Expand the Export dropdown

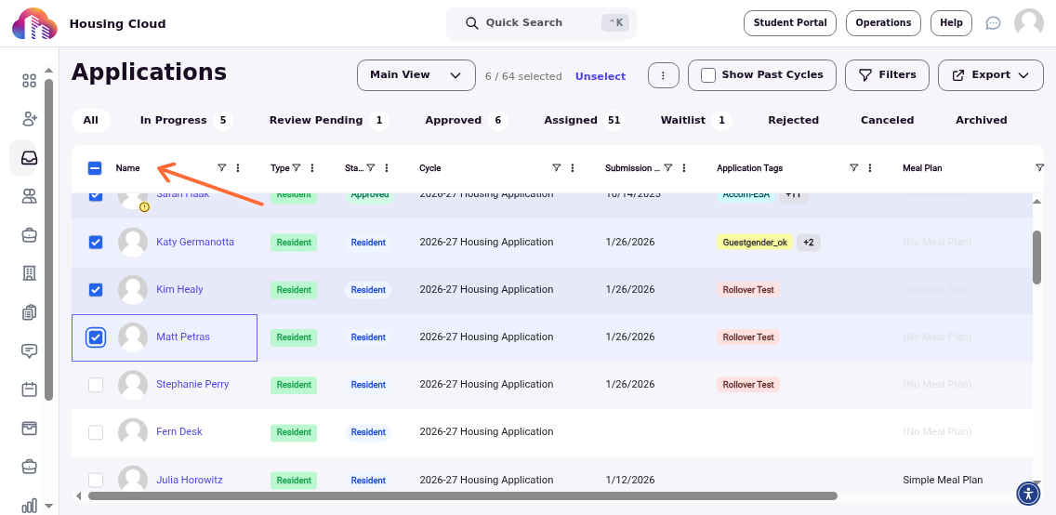tap(991, 74)
